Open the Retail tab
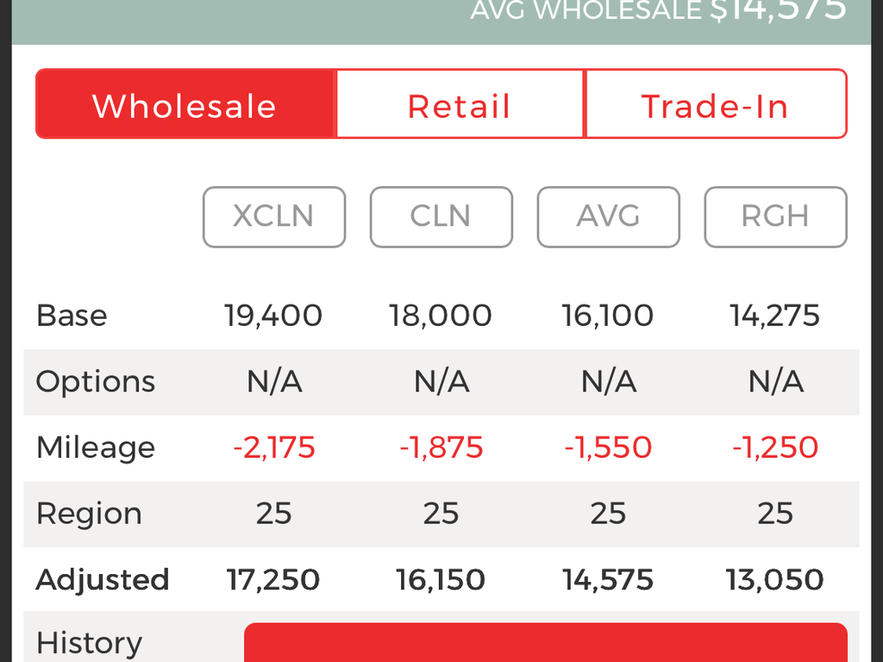 [460, 104]
